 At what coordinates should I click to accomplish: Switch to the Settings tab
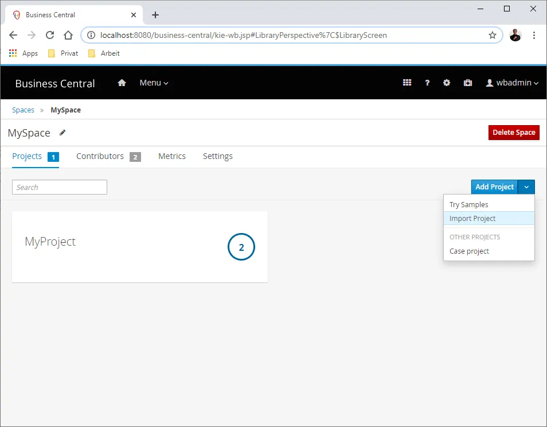tap(218, 156)
